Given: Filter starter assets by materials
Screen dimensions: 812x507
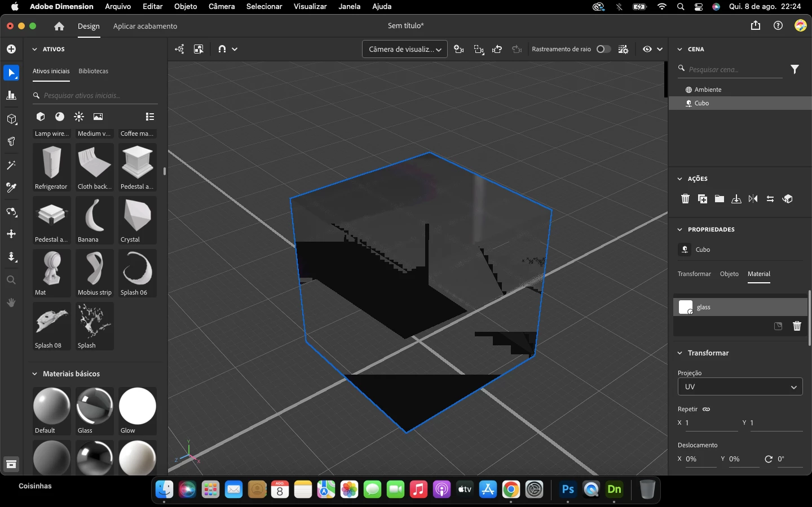Looking at the screenshot, I should coord(60,117).
